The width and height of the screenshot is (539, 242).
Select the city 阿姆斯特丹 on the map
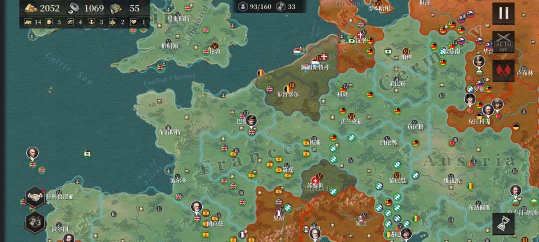pos(315,68)
